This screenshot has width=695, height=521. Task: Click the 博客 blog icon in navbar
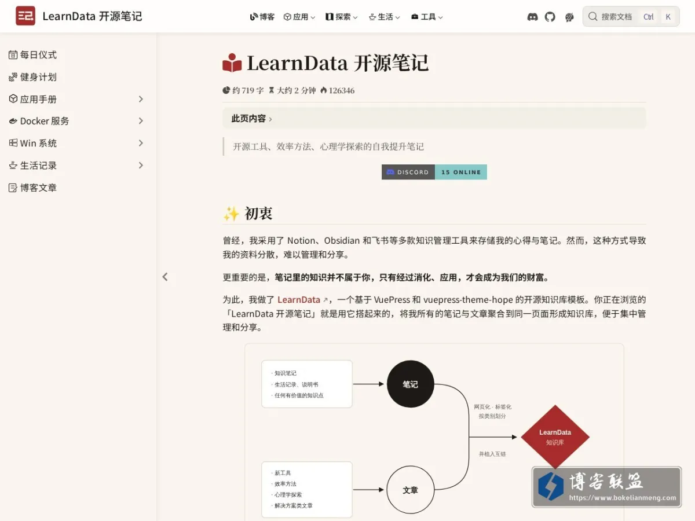coord(254,17)
